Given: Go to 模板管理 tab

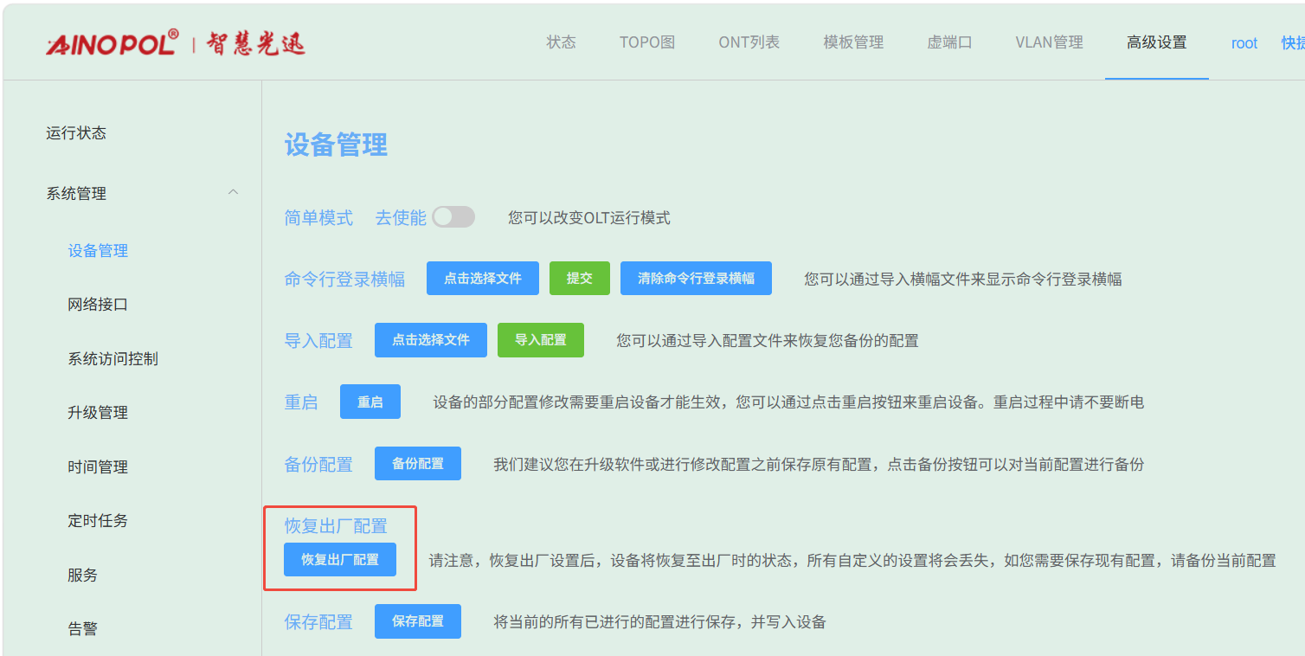Looking at the screenshot, I should [x=852, y=42].
